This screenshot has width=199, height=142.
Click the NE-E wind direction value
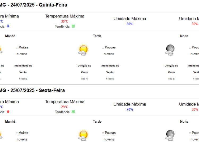tap(171, 79)
